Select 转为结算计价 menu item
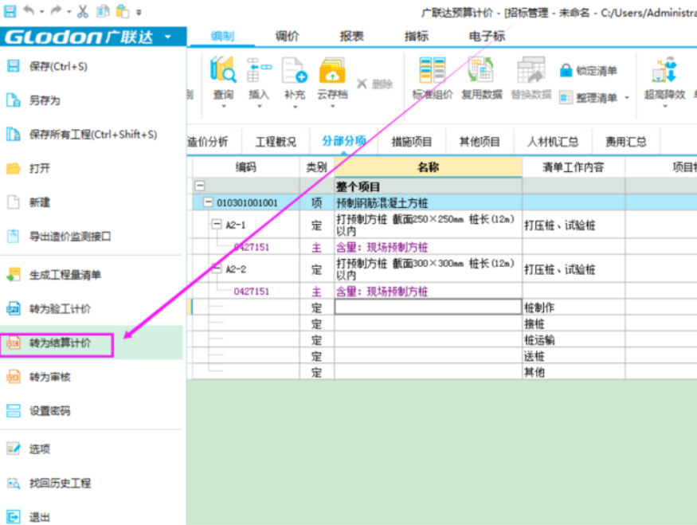The image size is (697, 525). (x=61, y=343)
